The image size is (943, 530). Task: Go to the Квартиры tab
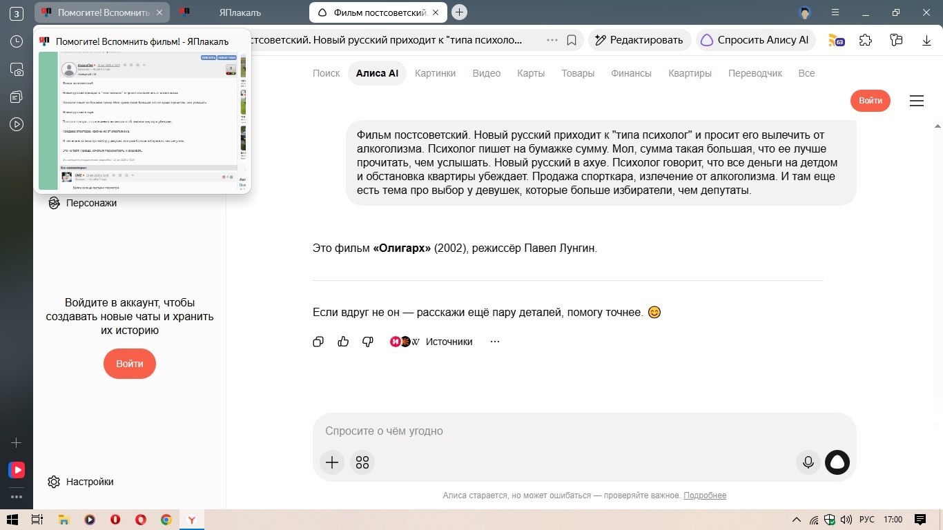(690, 73)
